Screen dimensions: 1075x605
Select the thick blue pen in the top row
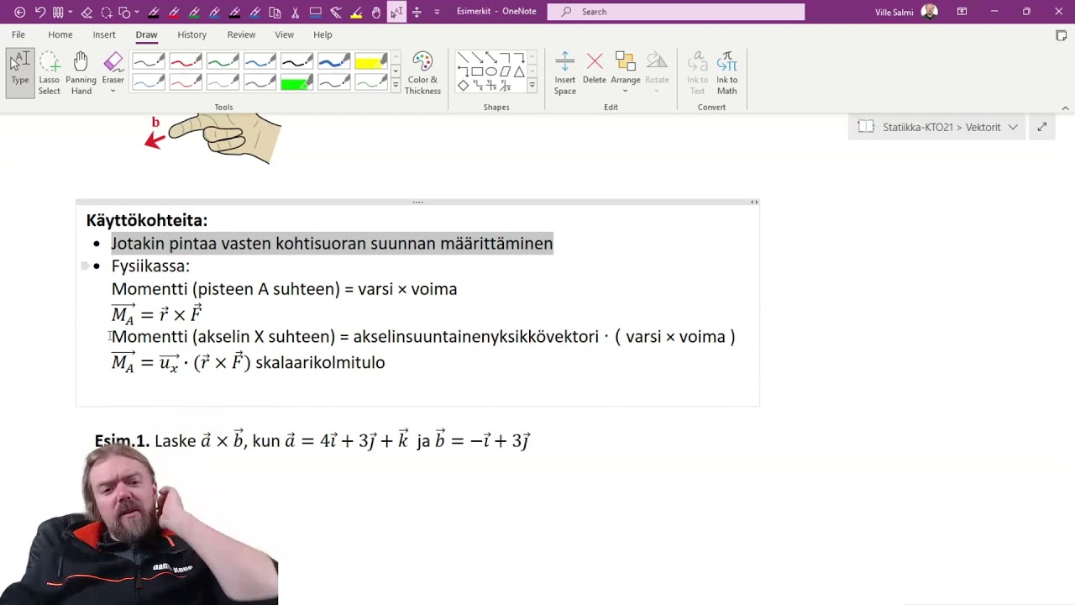coord(333,61)
